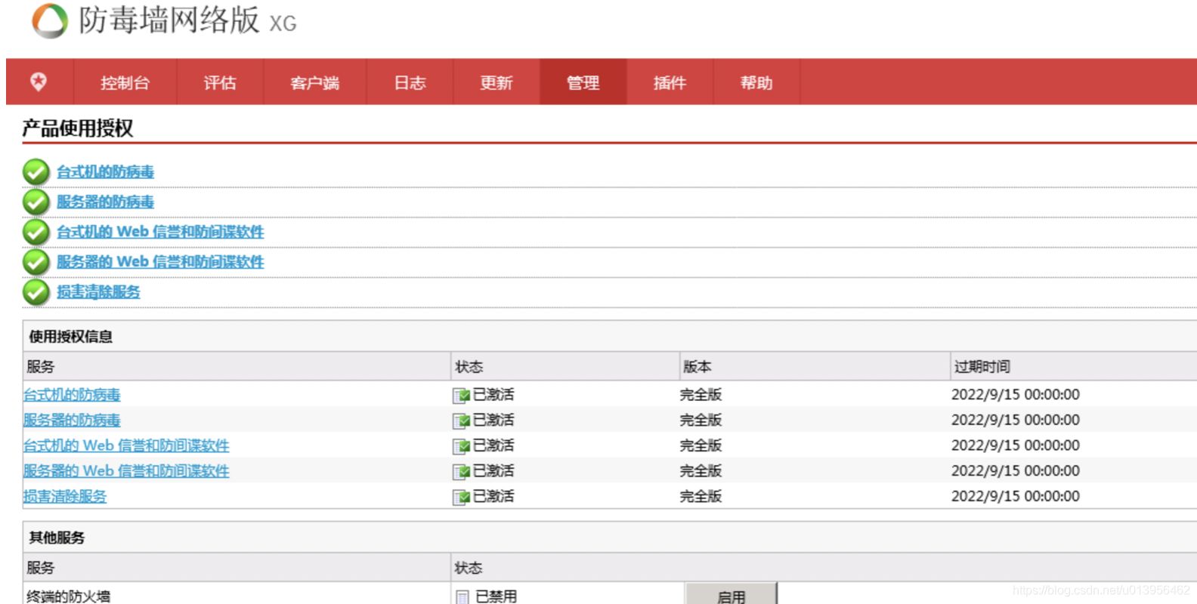Viewport: 1197px width, 604px height.
Task: Click the 已激活 status text for 台式机的防病毒
Action: [x=493, y=394]
